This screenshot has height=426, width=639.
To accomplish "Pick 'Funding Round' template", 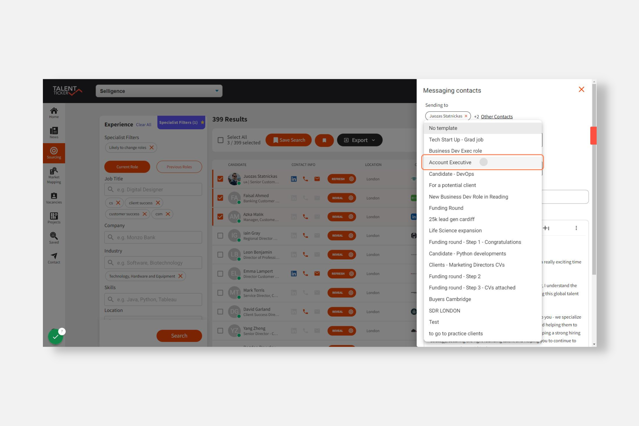I will point(483,208).
